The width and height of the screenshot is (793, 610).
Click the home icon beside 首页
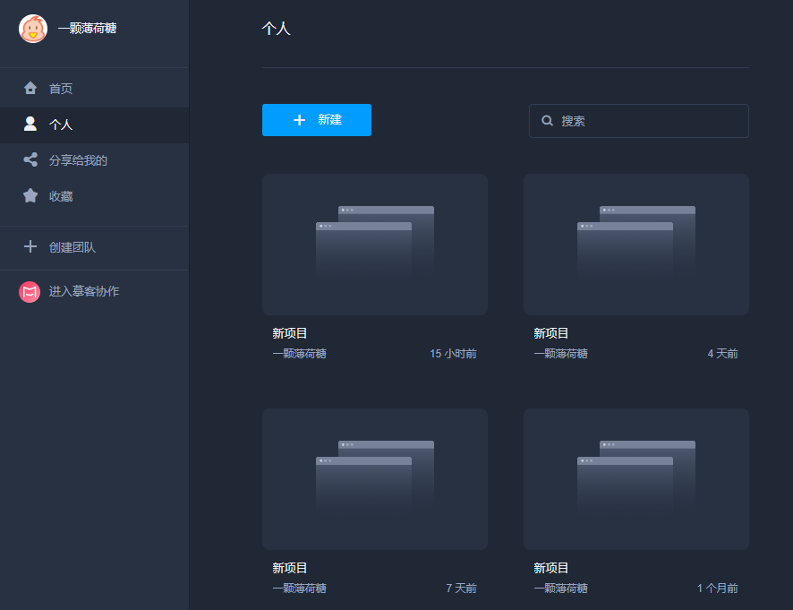point(30,88)
